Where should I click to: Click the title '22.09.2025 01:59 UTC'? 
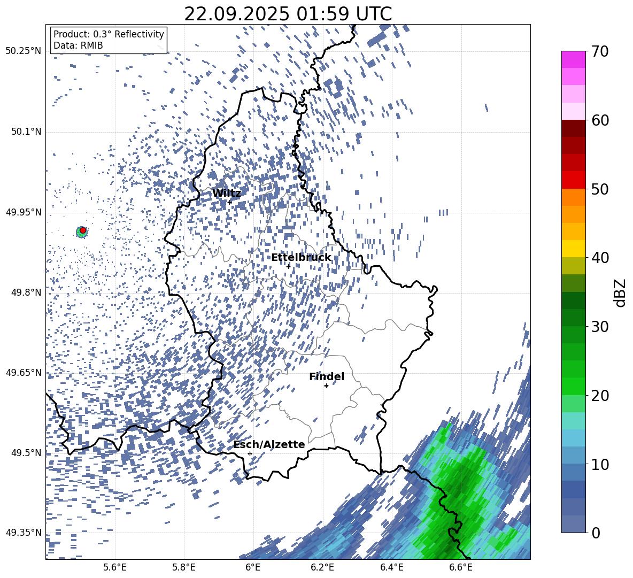[x=288, y=14]
